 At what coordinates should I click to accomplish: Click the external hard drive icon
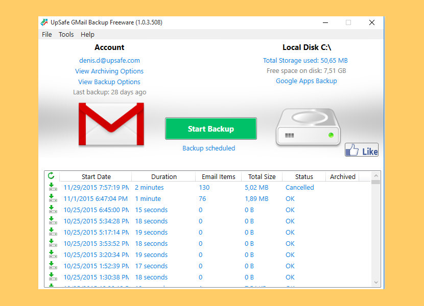(308, 126)
